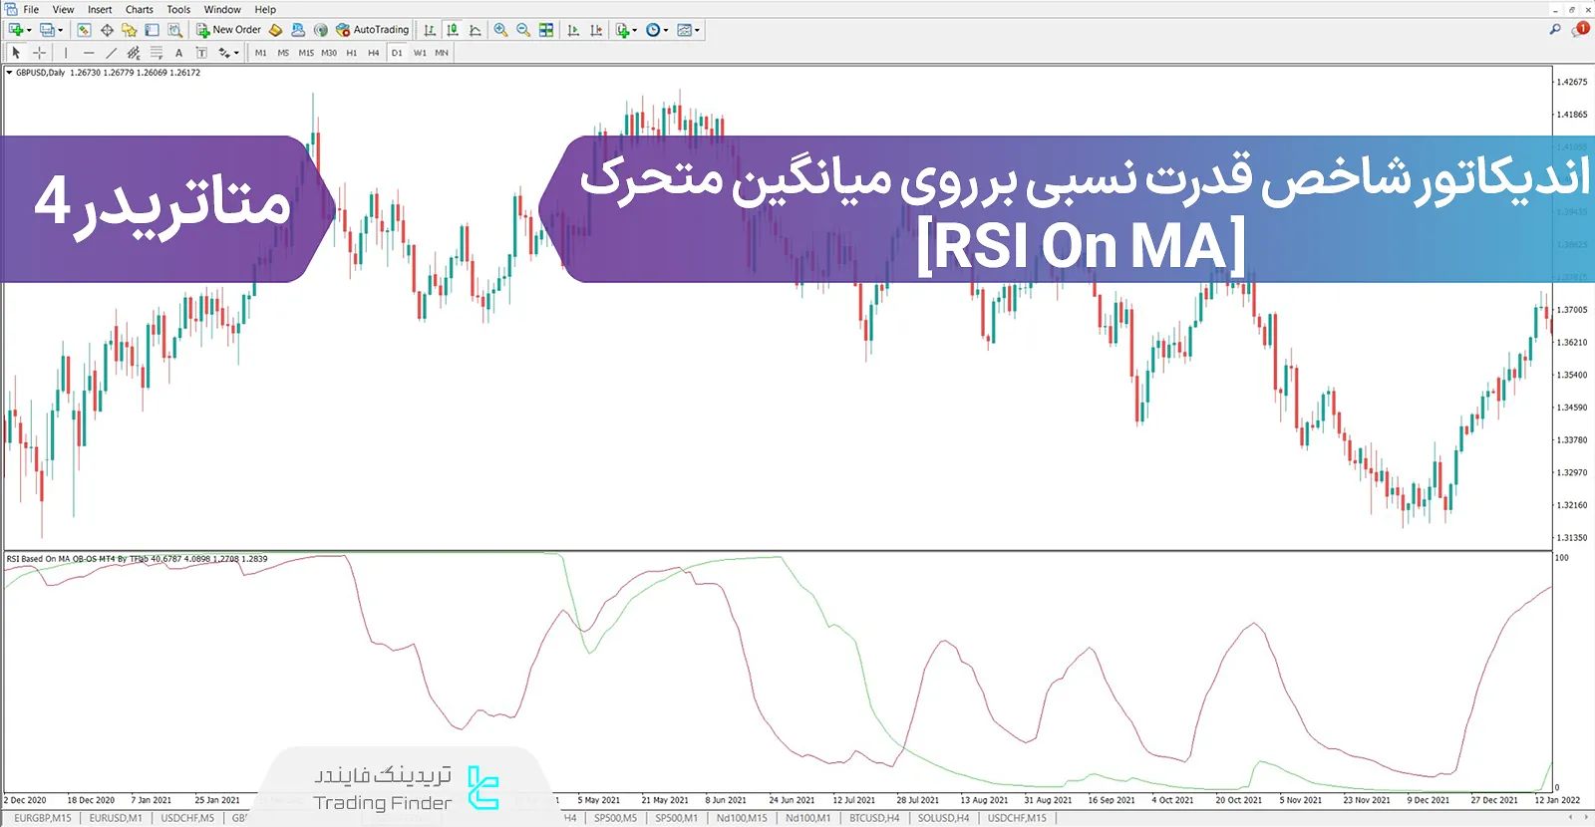
Task: Select the Equidistant Channel tool
Action: (134, 53)
